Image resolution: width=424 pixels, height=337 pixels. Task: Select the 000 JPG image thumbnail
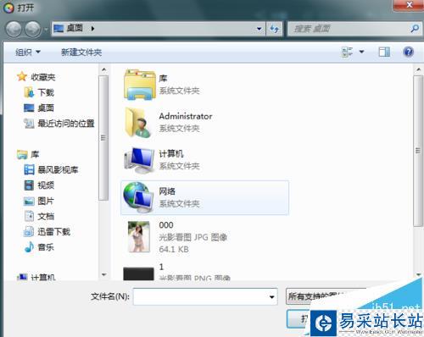pyautogui.click(x=138, y=237)
